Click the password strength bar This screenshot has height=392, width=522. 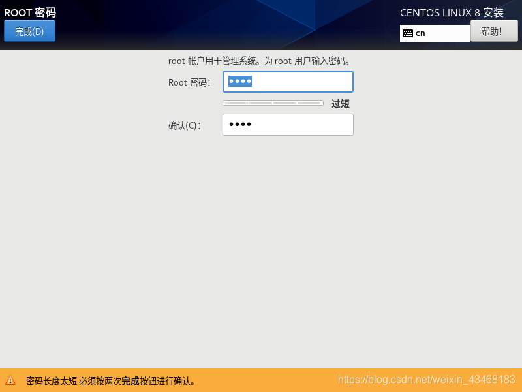point(273,103)
